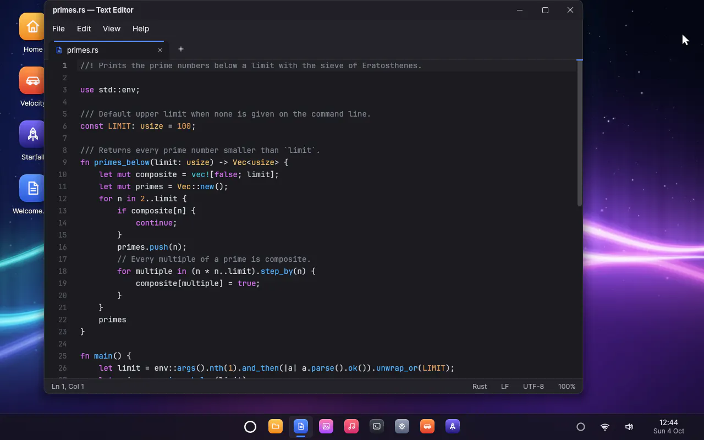The image size is (704, 440).
Task: Open the Home desktop icon
Action: 33,33
